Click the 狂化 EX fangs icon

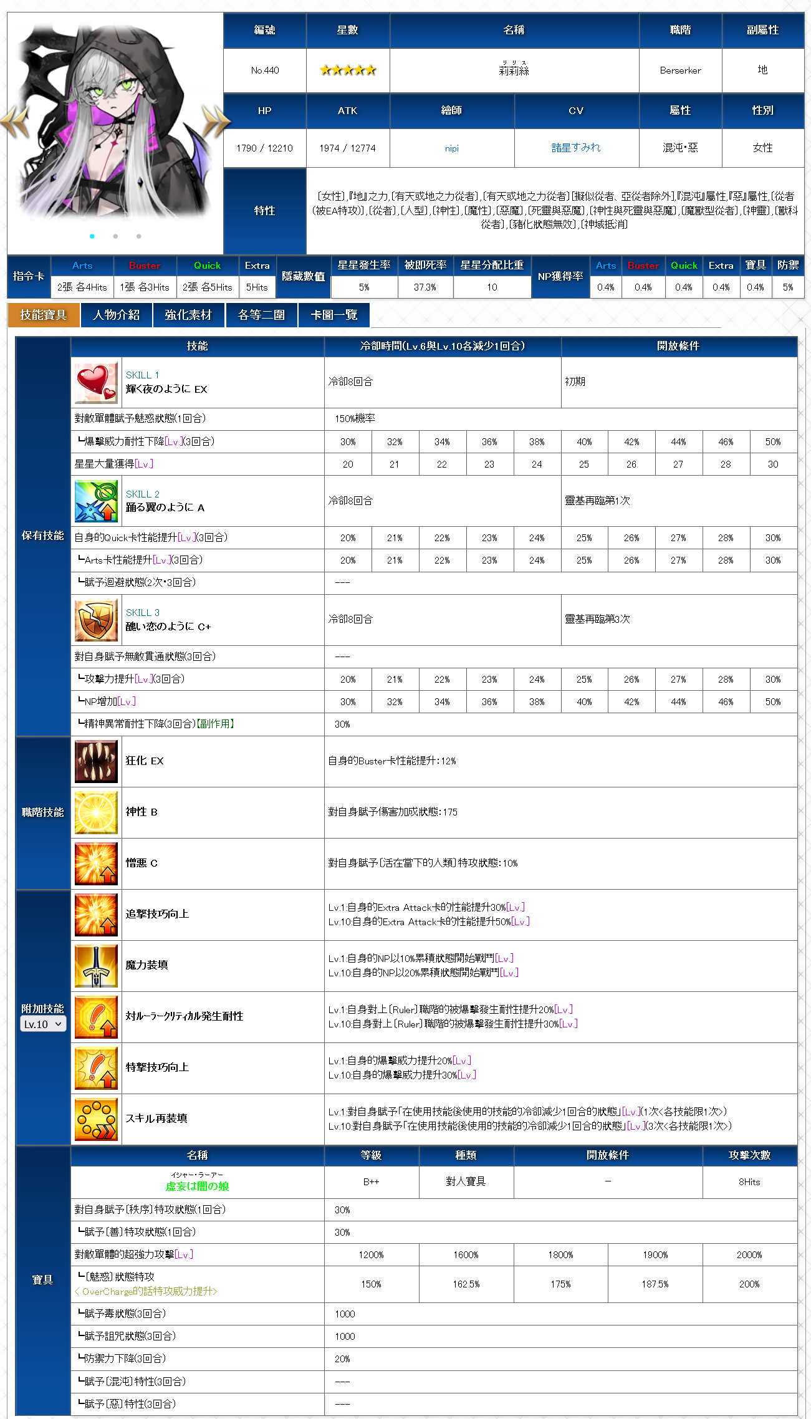(96, 761)
